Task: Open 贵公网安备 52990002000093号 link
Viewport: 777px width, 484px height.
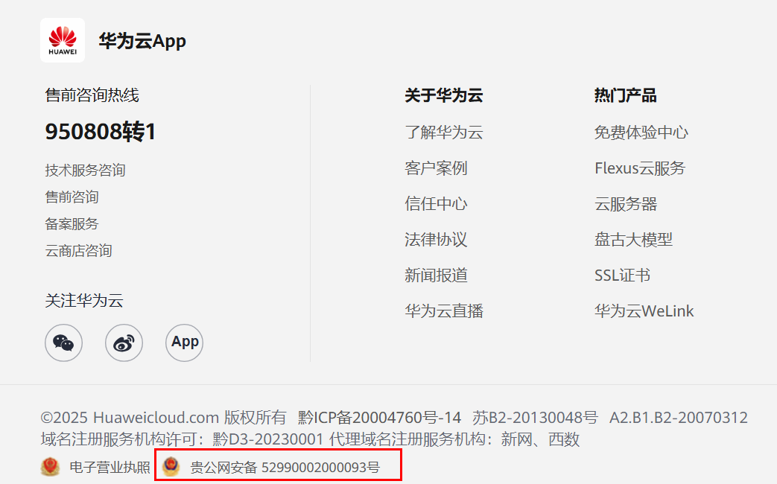Action: point(285,467)
